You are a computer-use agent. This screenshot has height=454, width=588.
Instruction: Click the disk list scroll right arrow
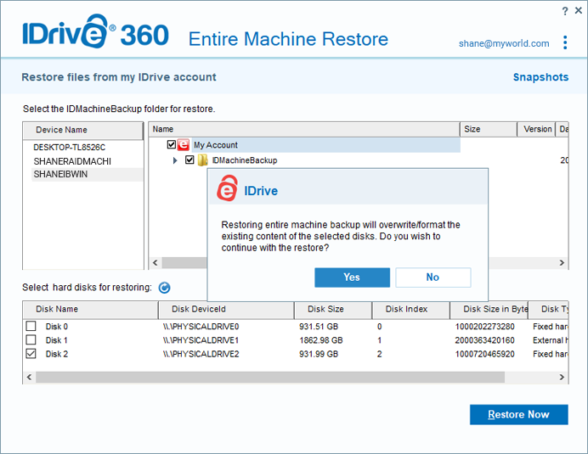[562, 378]
